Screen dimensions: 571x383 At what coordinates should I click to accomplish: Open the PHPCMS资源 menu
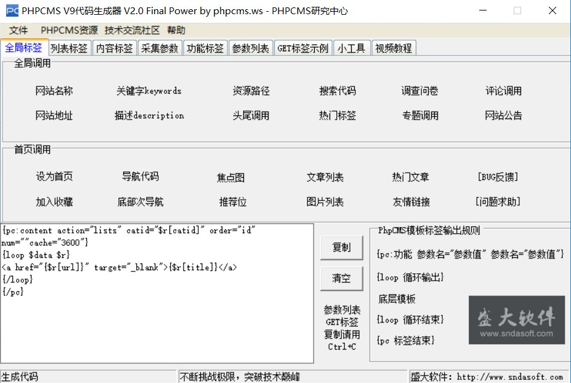(69, 30)
